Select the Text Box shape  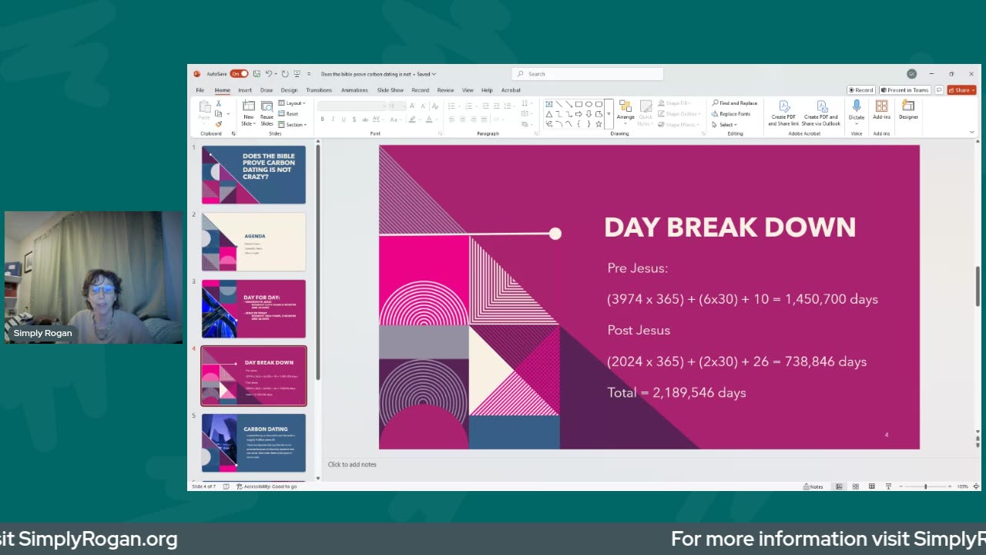[x=549, y=104]
